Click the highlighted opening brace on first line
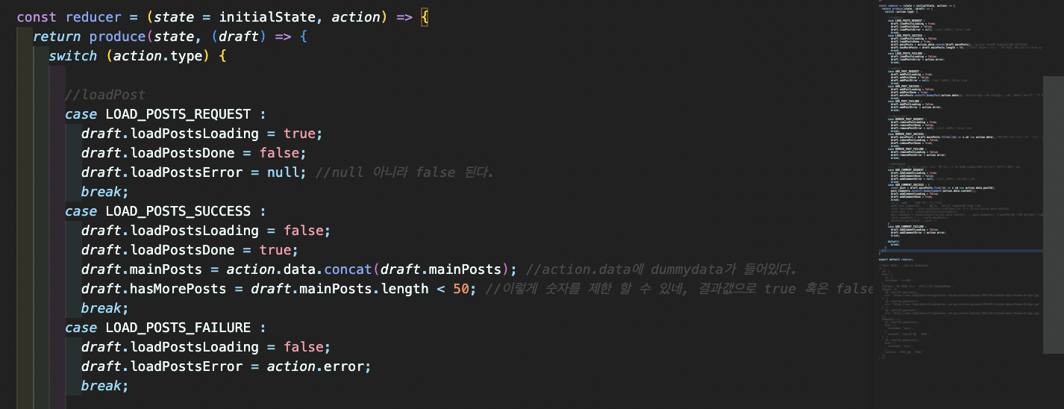The width and height of the screenshot is (1064, 409). (425, 17)
